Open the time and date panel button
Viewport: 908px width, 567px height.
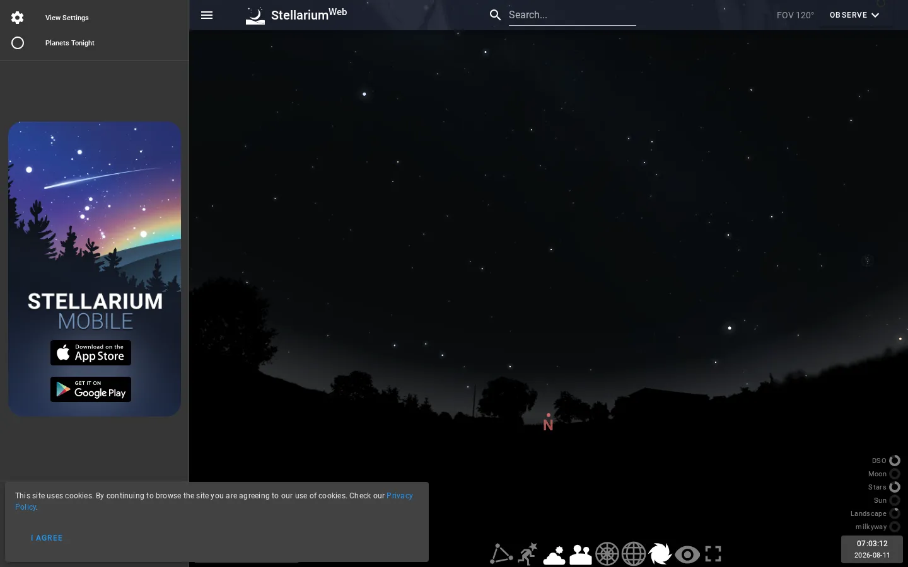tap(872, 549)
